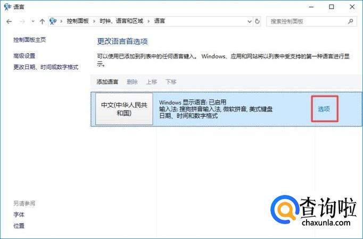Click the 语言 window title icon
Screen dimensions: 363x239
click(6, 6)
